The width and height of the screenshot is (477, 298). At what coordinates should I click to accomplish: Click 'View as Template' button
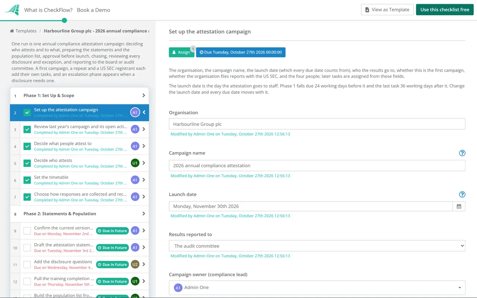(387, 10)
